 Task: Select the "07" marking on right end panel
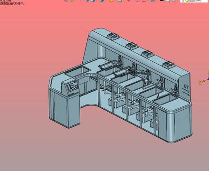point(187,86)
